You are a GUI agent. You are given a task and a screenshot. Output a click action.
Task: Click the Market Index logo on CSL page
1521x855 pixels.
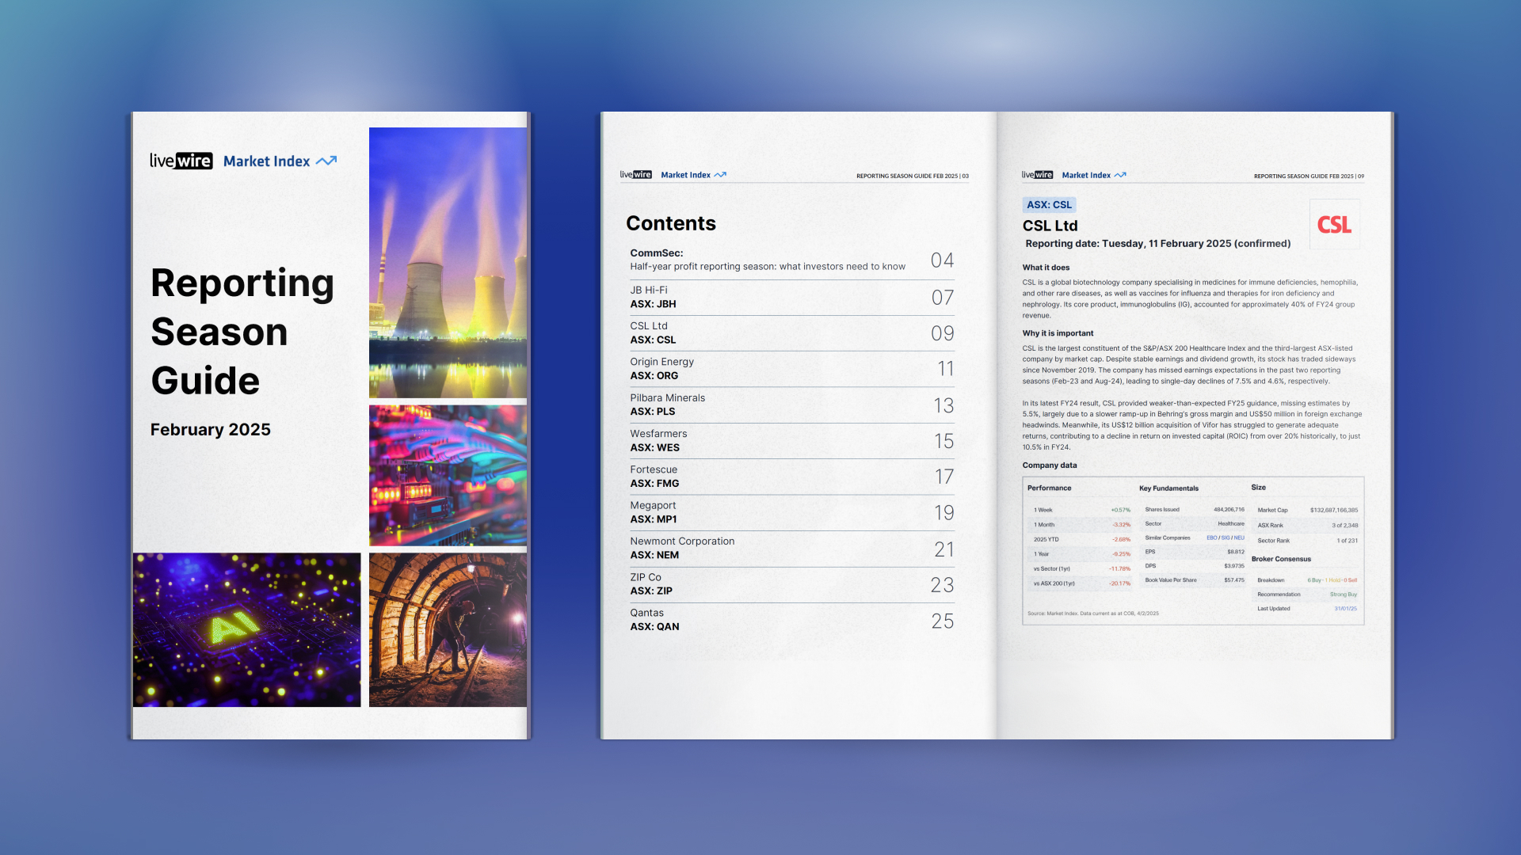pyautogui.click(x=1093, y=175)
